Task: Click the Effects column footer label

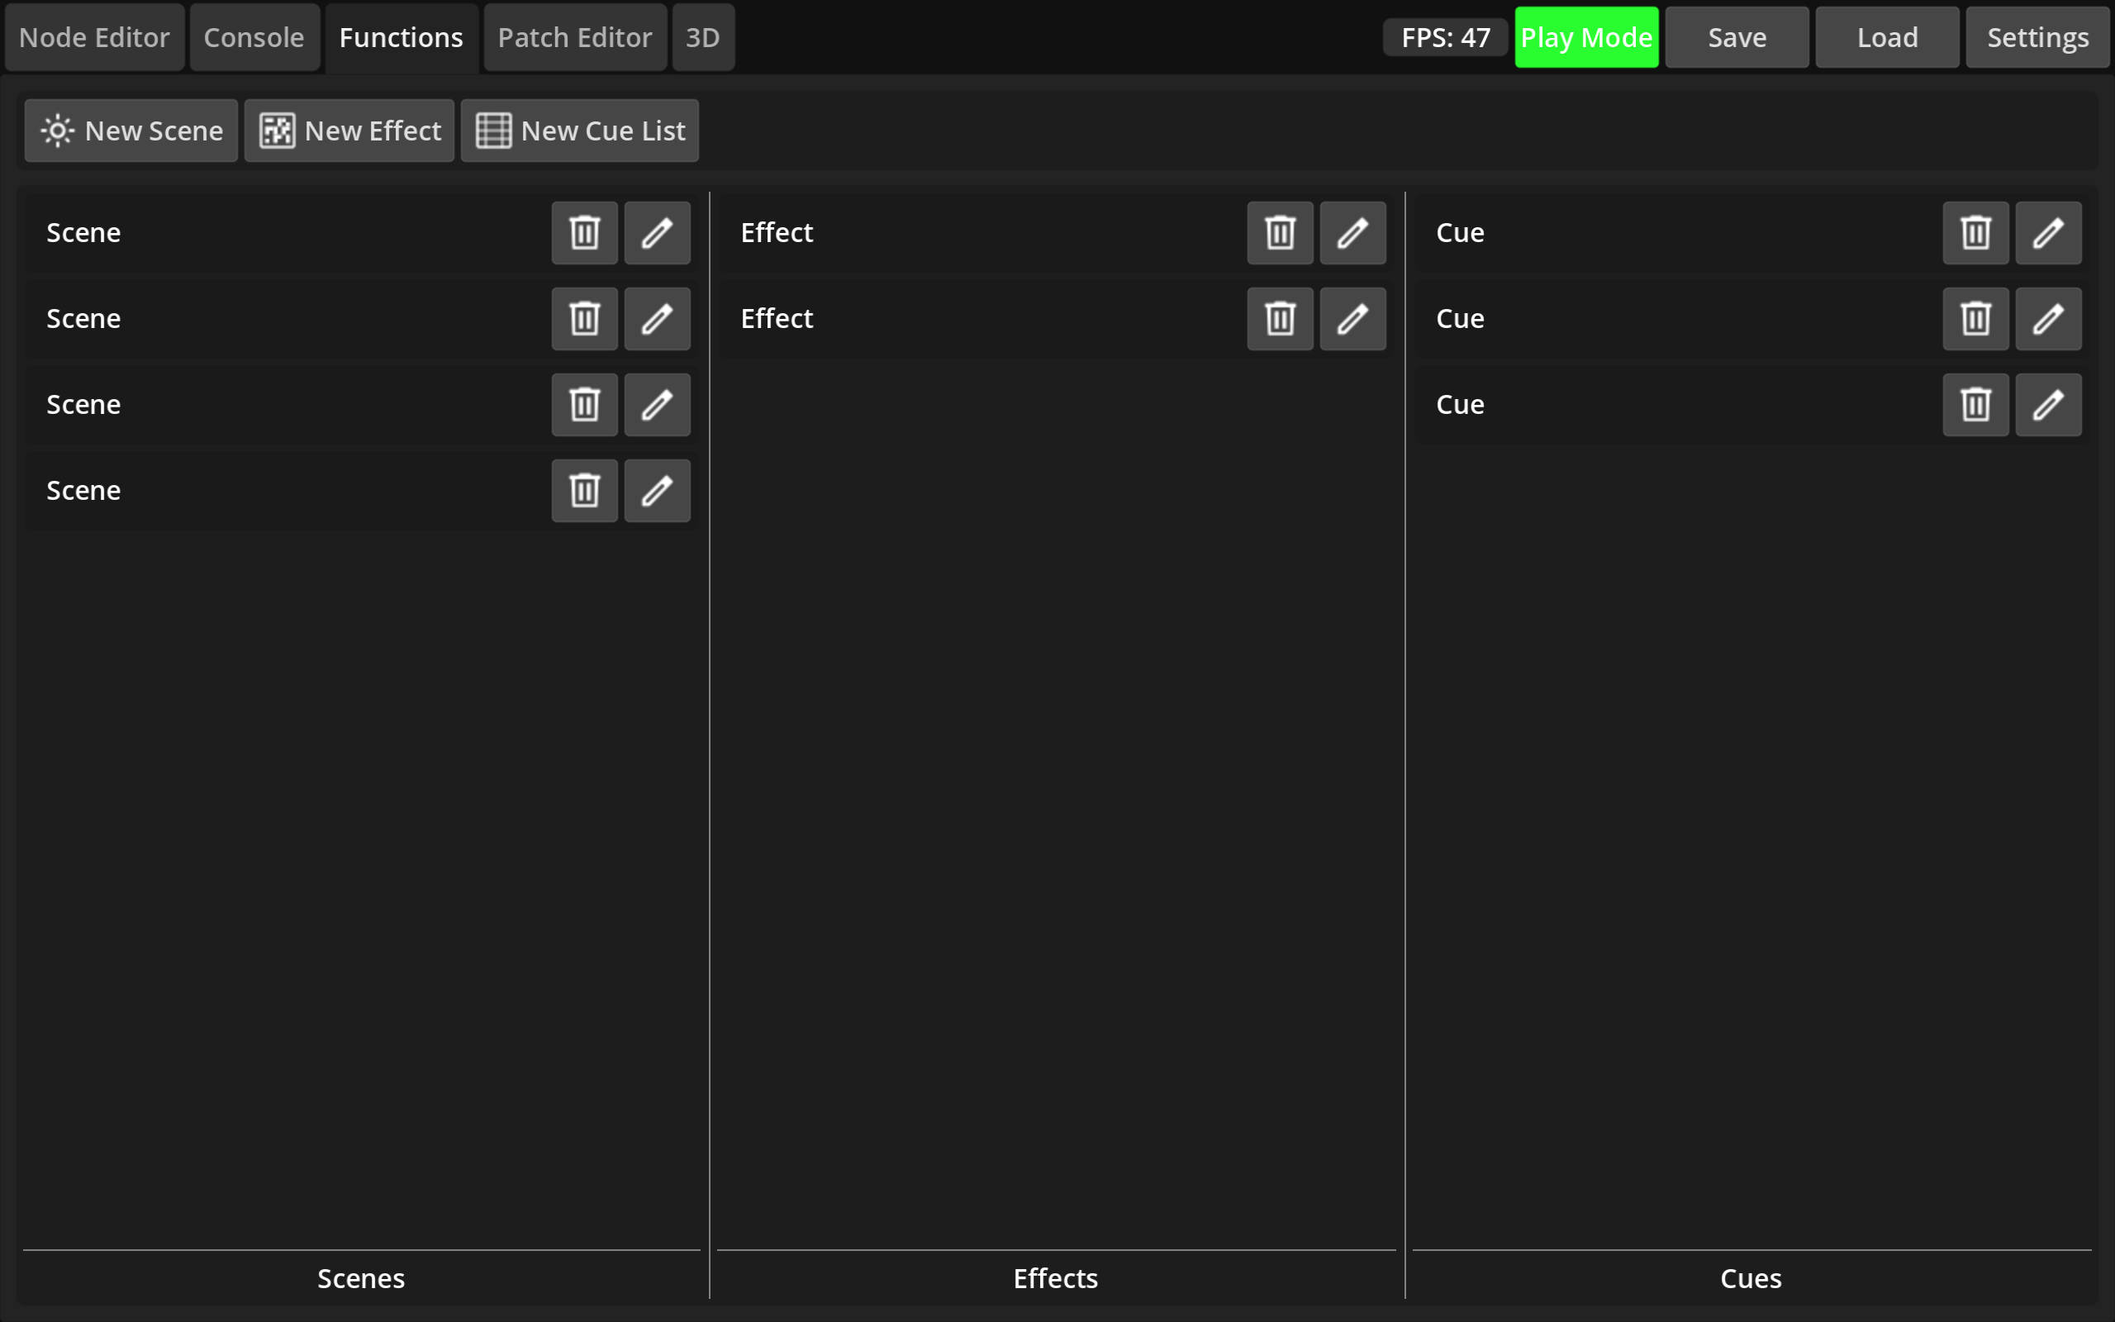Action: [1056, 1278]
